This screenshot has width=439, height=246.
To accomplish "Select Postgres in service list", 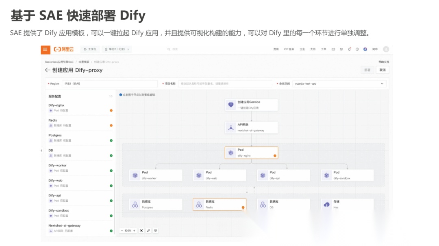I will pos(80,138).
